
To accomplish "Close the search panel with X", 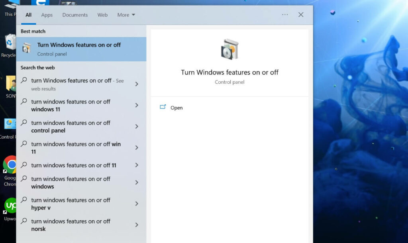I will click(x=301, y=15).
